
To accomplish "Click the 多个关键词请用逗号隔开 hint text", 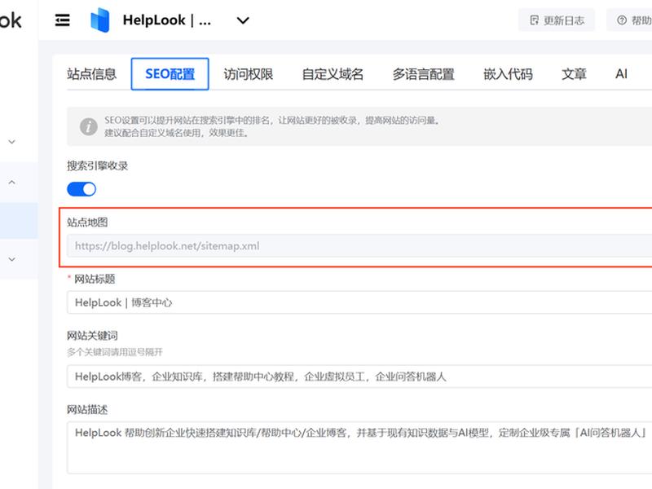I will tap(115, 352).
